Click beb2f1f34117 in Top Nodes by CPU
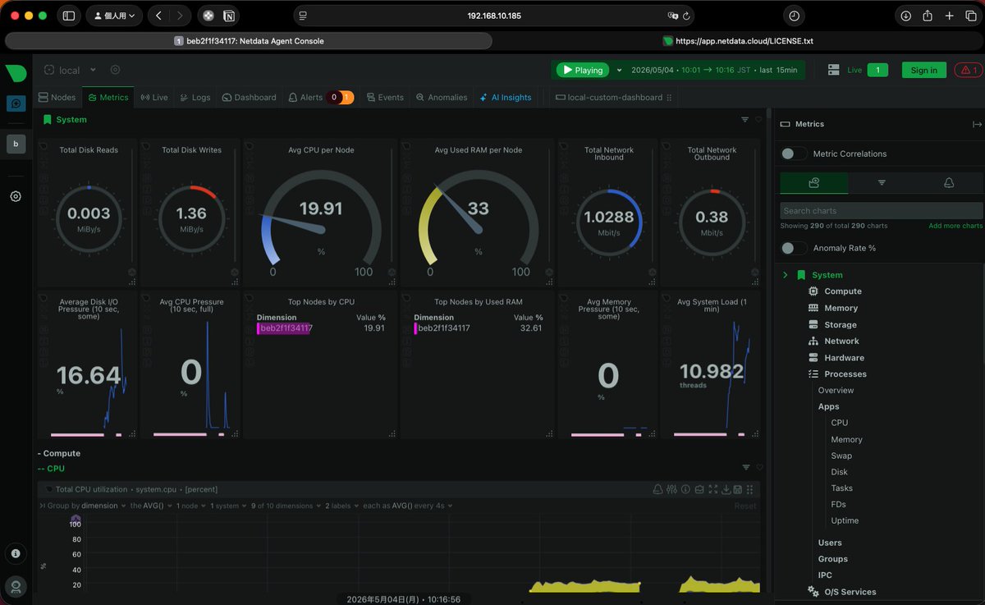This screenshot has width=985, height=605. point(286,328)
